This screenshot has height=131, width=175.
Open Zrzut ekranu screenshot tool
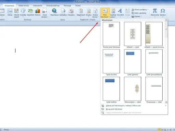point(44,13)
